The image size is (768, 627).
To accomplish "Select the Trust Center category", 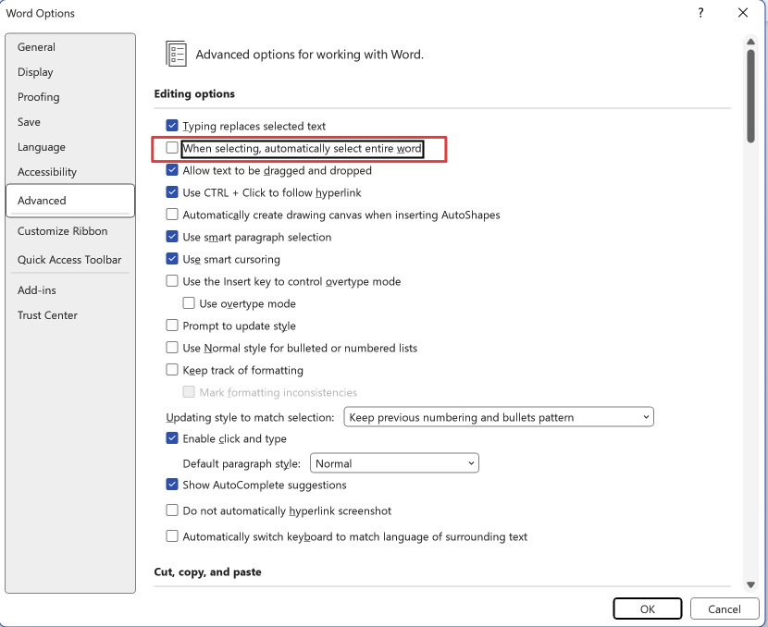I will pos(47,315).
